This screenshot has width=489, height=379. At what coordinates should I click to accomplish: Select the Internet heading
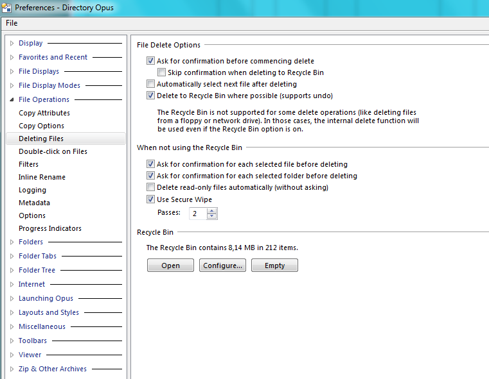pyautogui.click(x=32, y=284)
